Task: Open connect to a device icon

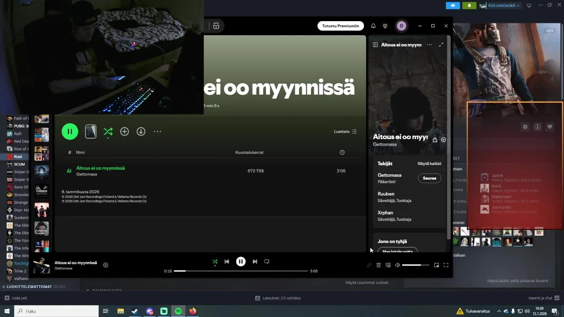Action: click(388, 265)
